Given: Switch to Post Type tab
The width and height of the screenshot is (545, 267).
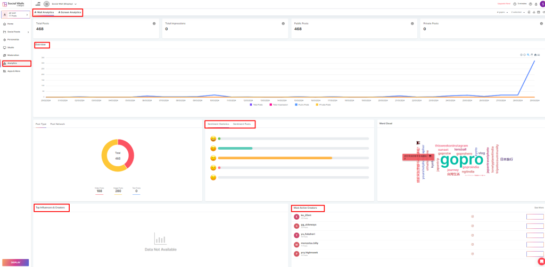Looking at the screenshot, I should pyautogui.click(x=41, y=124).
